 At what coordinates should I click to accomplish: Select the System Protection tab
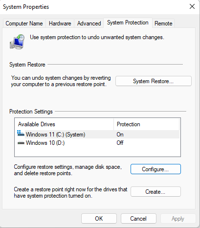click(x=128, y=23)
